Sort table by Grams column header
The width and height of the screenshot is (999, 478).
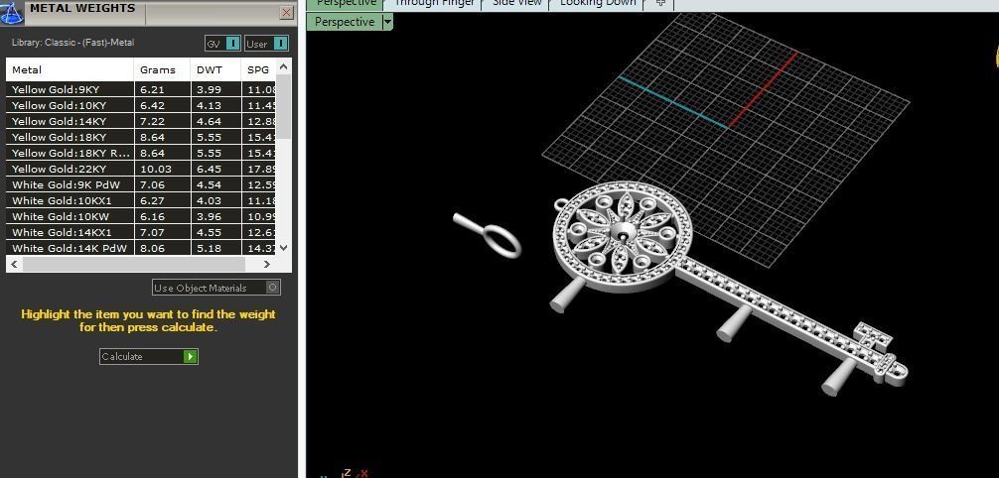[x=163, y=70]
